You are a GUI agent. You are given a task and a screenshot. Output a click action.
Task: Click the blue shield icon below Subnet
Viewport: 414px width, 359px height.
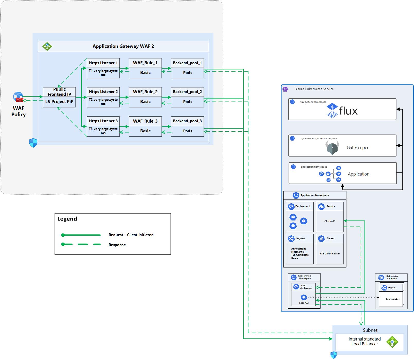(334, 355)
